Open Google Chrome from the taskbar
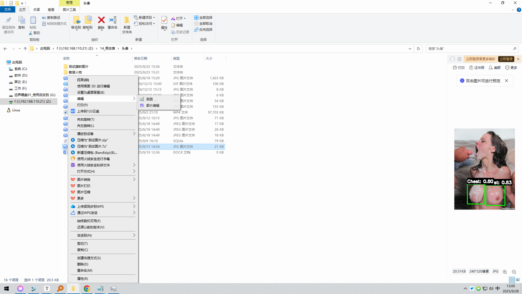 87,288
